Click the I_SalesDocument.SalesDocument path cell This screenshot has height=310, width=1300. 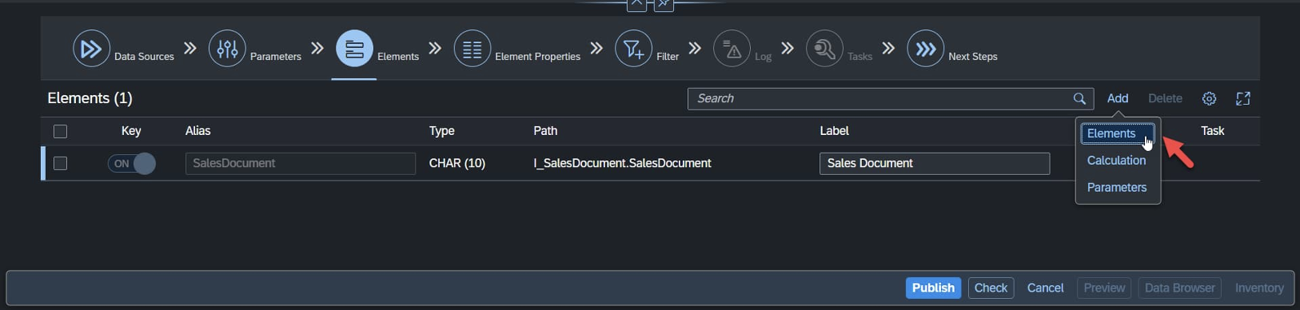click(622, 163)
